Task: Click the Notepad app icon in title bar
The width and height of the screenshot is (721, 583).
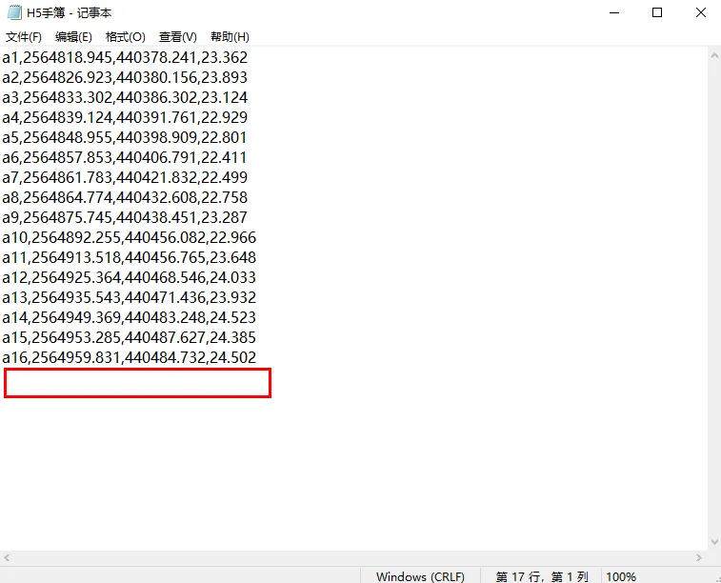Action: coord(14,12)
